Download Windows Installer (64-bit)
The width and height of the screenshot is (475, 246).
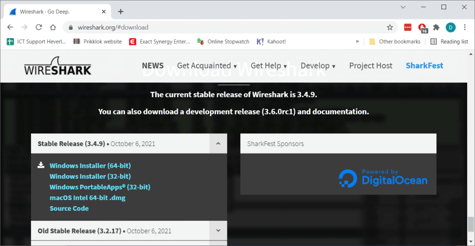tap(90, 165)
